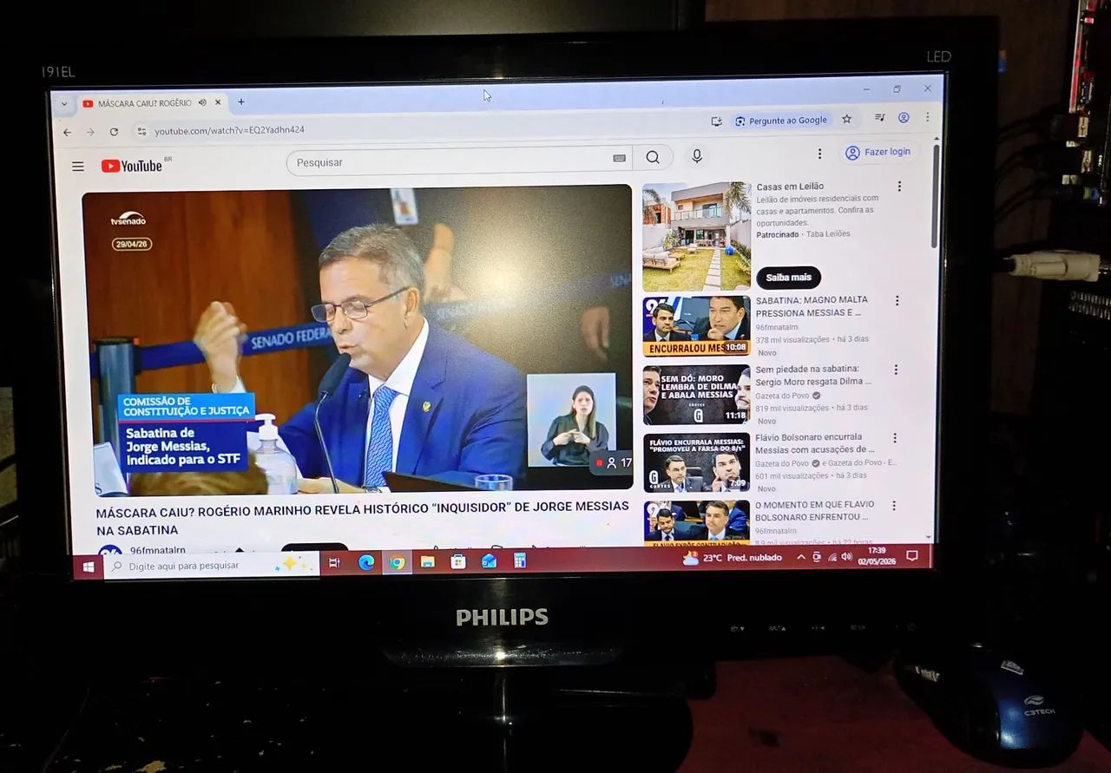Go back with the browser back arrow
The image size is (1111, 773).
(67, 132)
